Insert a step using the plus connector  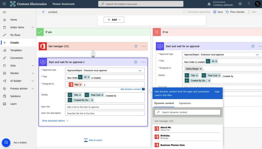[x=93, y=53]
